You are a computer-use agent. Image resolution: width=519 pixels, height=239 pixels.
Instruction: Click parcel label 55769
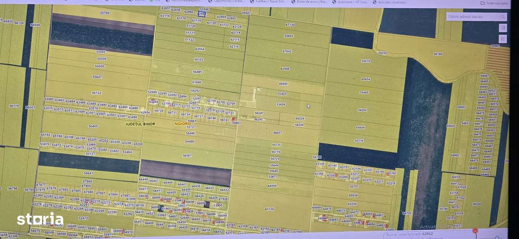click(105, 13)
